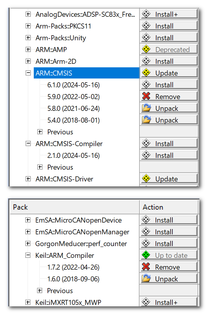Screen dimensions: 207x314
Task: Expand the ARM::Arm-2D pack node
Action: coord(28,61)
